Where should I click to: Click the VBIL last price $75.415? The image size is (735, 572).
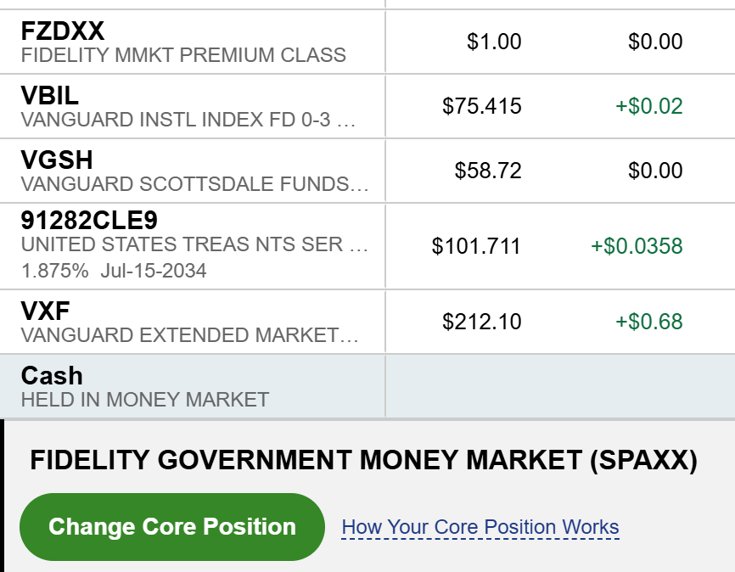482,106
